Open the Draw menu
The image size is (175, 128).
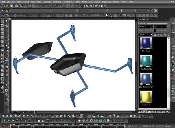[39, 2]
